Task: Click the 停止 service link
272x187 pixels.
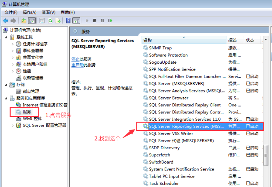Action: (x=75, y=59)
